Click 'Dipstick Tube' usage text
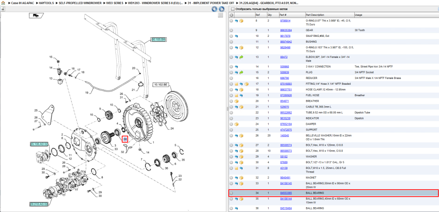The width and height of the screenshot is (439, 212). click(362, 112)
